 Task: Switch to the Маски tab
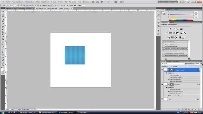(x=172, y=22)
